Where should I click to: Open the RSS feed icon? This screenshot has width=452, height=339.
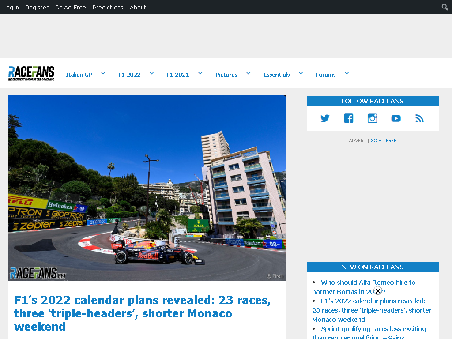(419, 118)
